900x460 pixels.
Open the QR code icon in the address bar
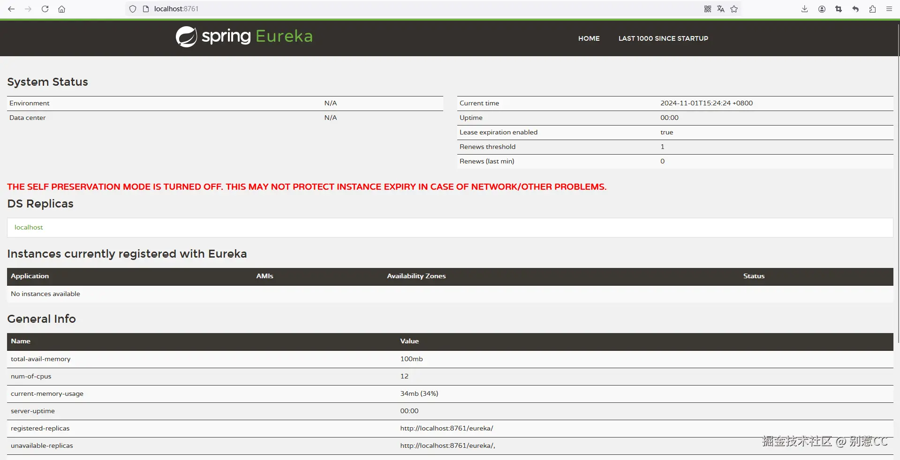[708, 9]
